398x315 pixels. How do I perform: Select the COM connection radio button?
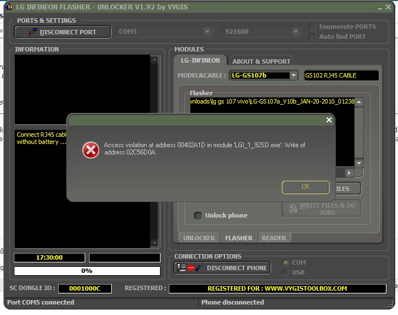click(286, 262)
